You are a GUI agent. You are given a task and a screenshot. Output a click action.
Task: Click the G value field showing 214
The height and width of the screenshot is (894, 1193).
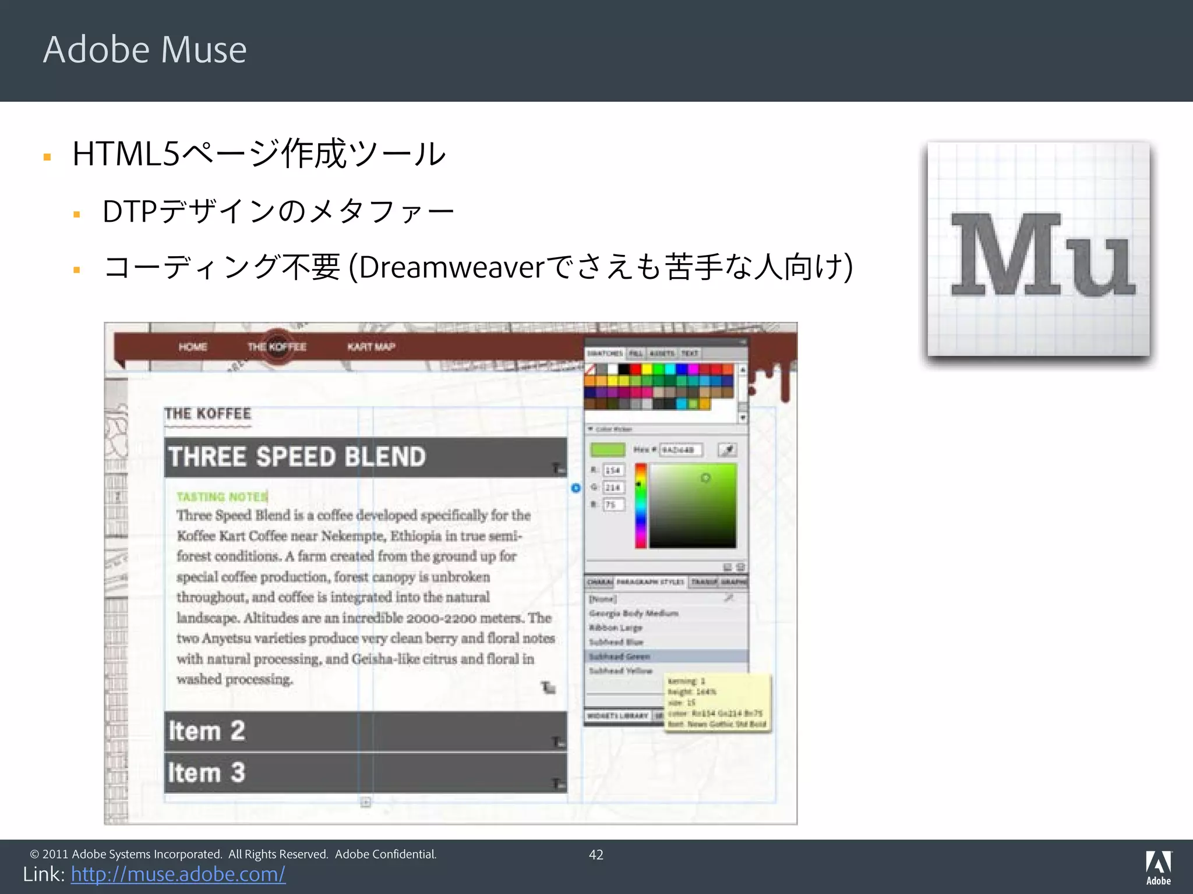(x=613, y=487)
